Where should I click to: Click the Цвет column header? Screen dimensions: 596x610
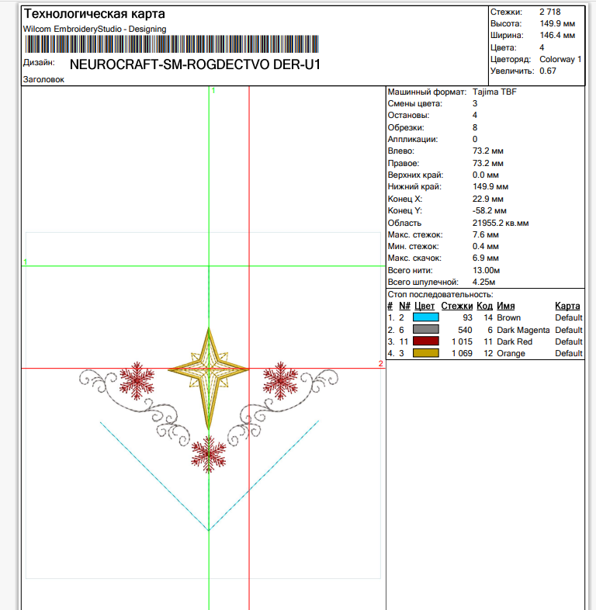[x=424, y=306]
